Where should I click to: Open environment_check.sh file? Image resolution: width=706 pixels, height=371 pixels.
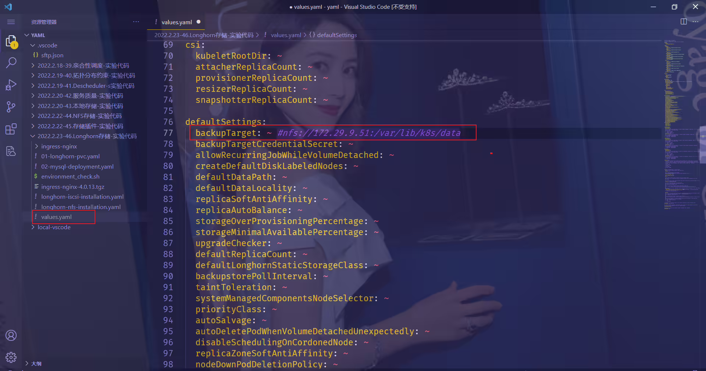70,176
